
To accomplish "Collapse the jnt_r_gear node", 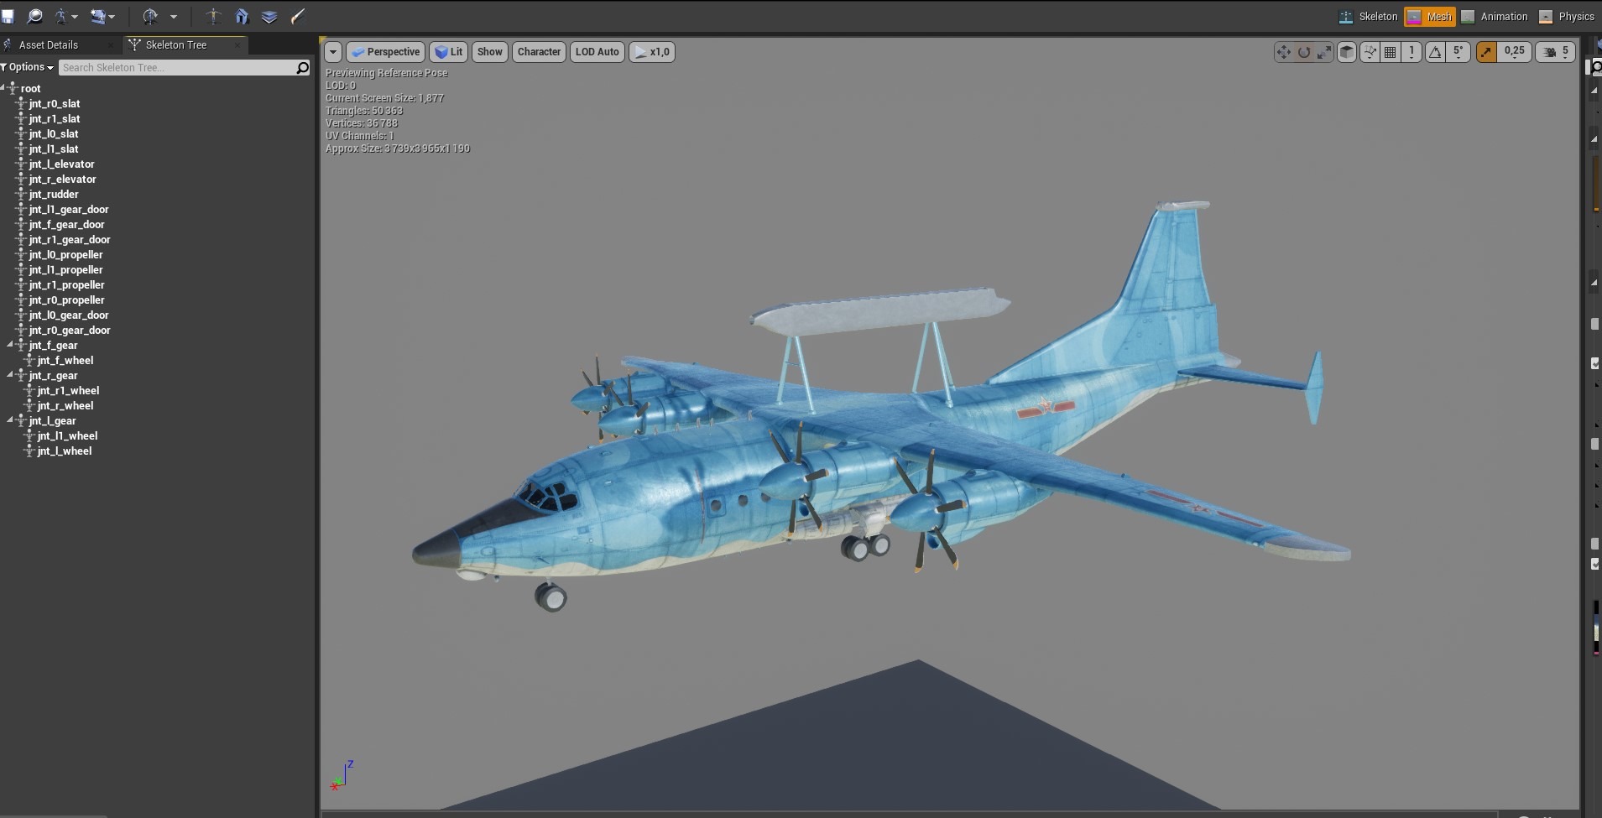I will (11, 375).
